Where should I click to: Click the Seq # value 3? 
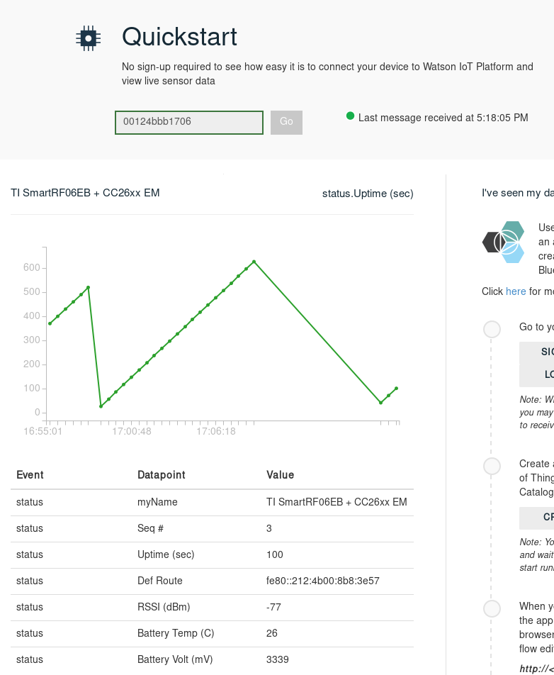pyautogui.click(x=268, y=529)
